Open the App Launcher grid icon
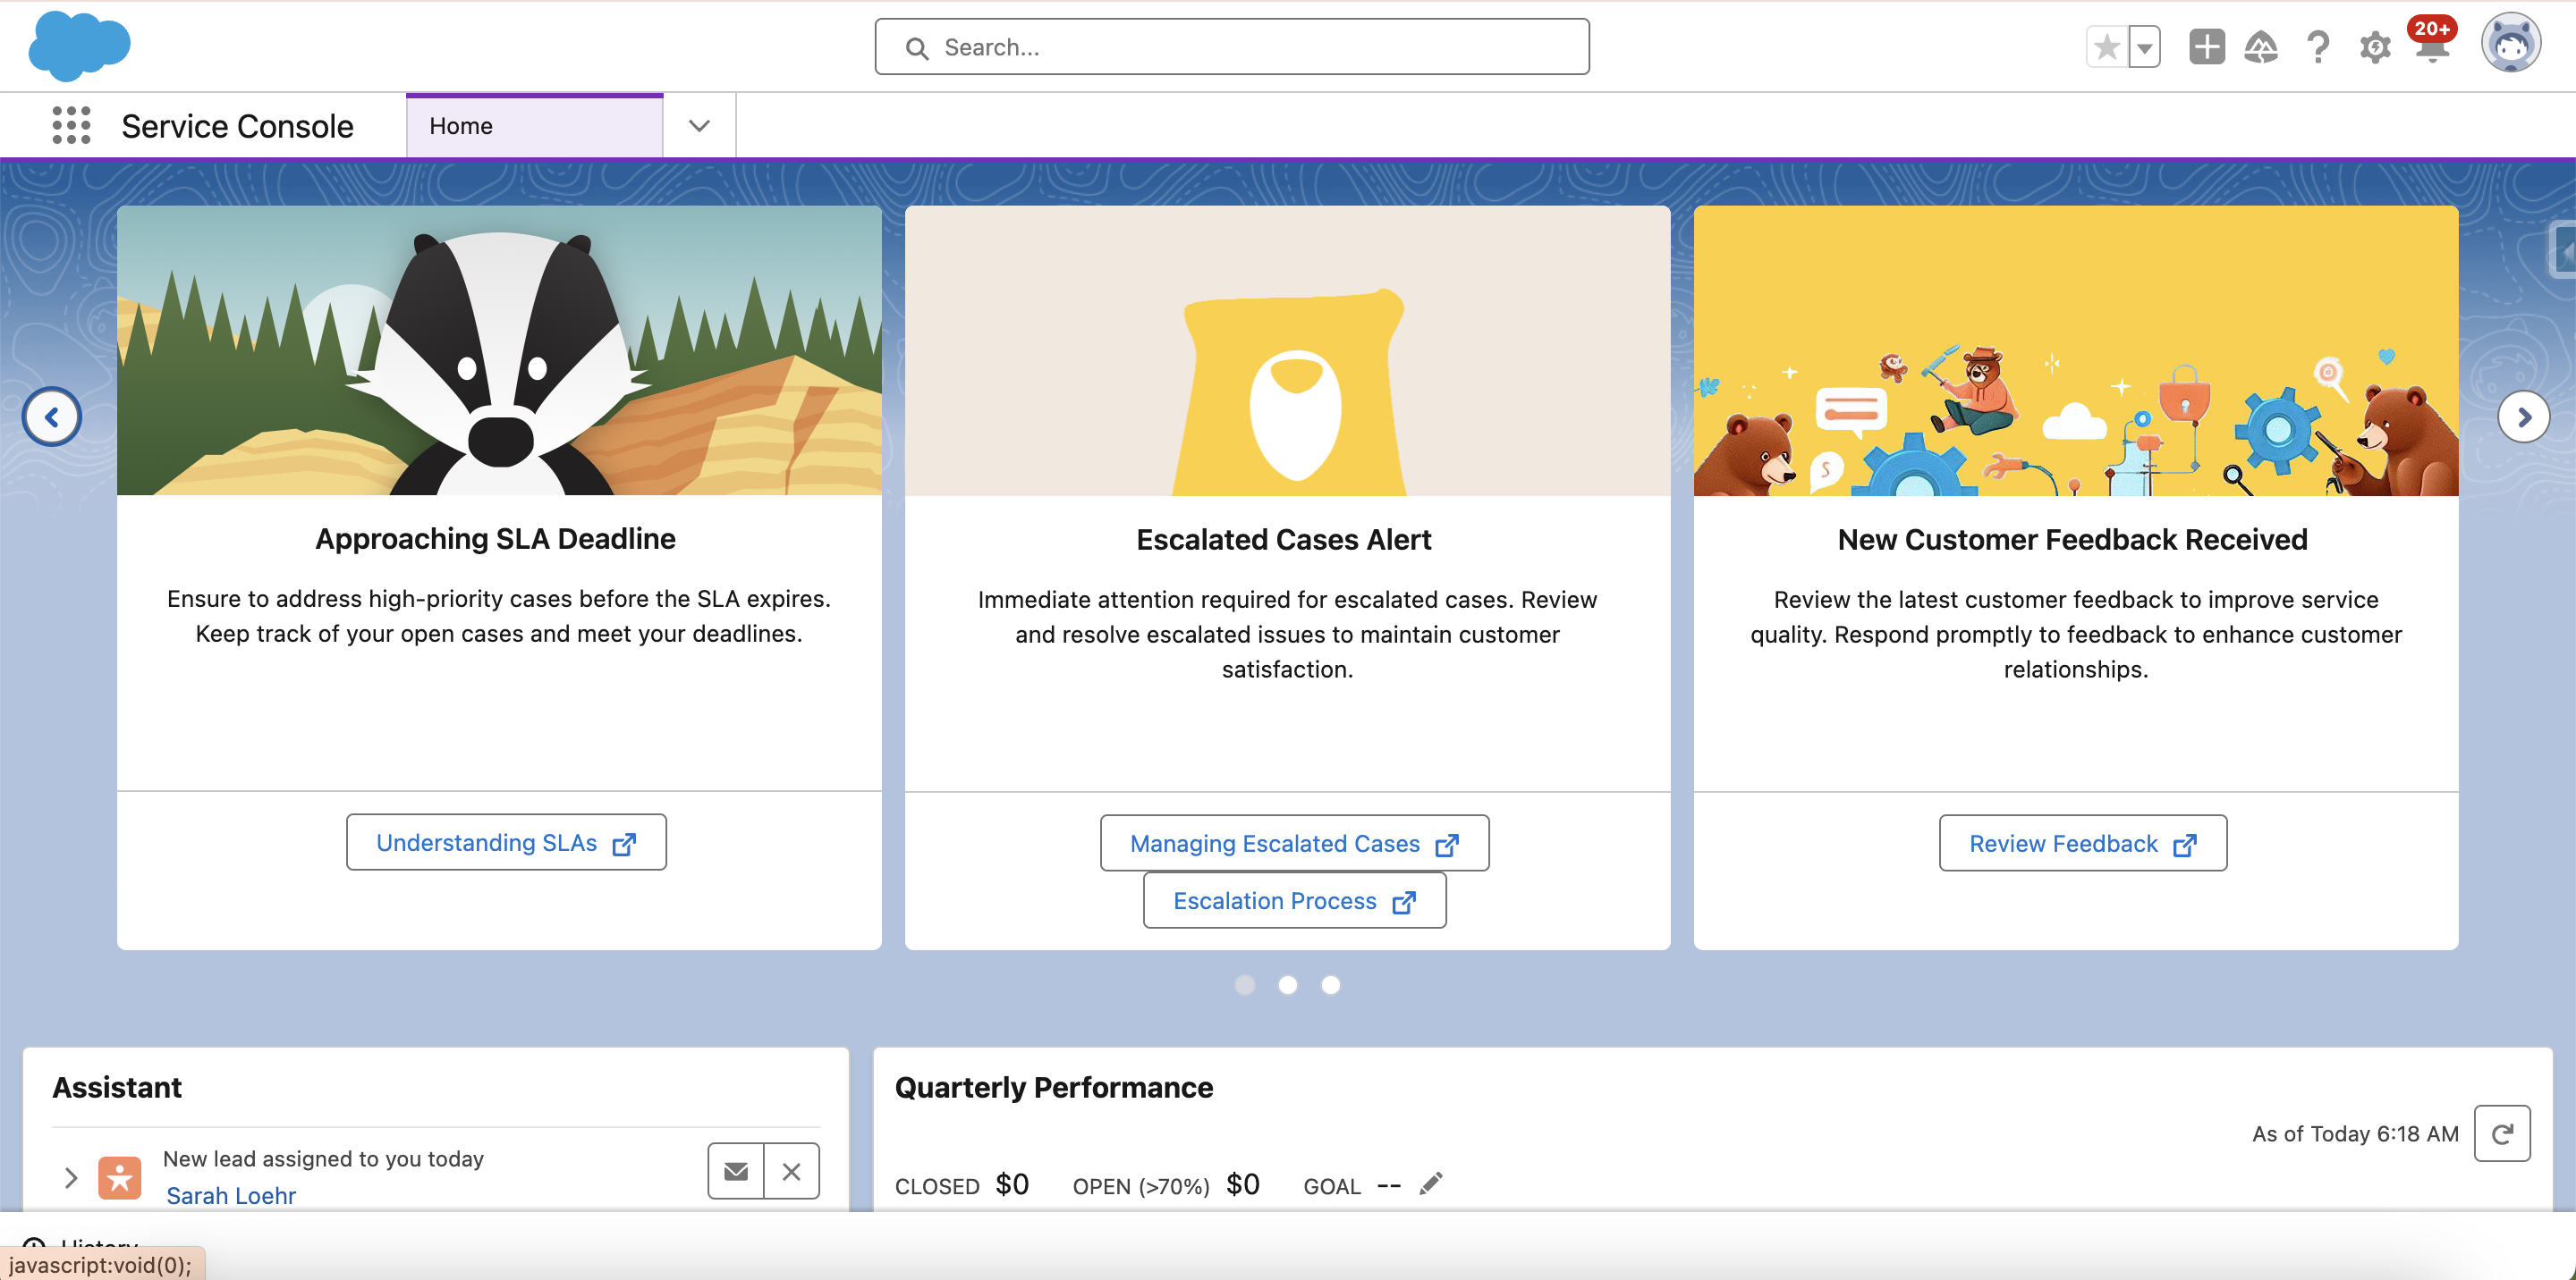This screenshot has height=1280, width=2576. (71, 126)
